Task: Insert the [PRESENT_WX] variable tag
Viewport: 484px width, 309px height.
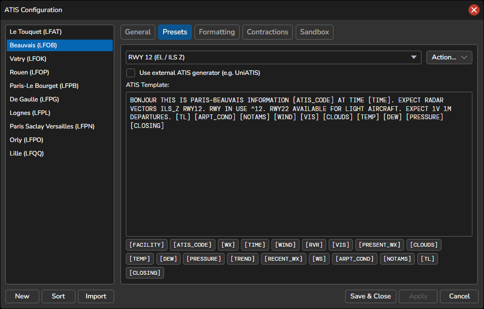Action: tap(379, 245)
